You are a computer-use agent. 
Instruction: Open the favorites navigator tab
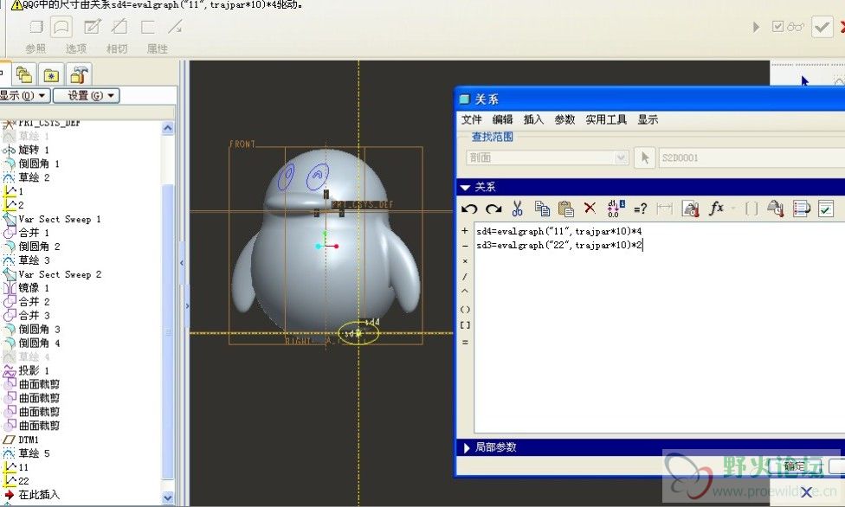coord(51,74)
